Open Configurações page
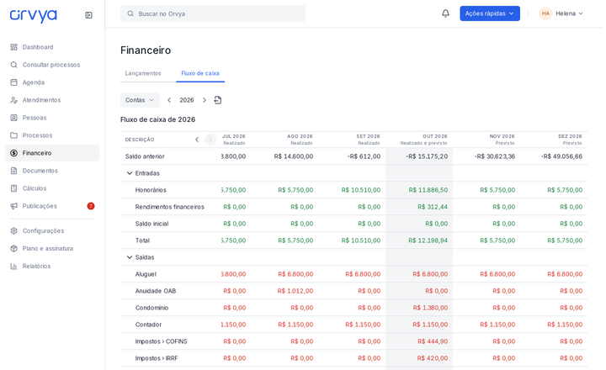Screen dimensions: 606x370 [x=52, y=231]
